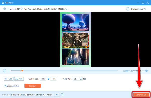Minimize the GIF Maker window
The width and height of the screenshot is (151, 98).
[138, 3]
